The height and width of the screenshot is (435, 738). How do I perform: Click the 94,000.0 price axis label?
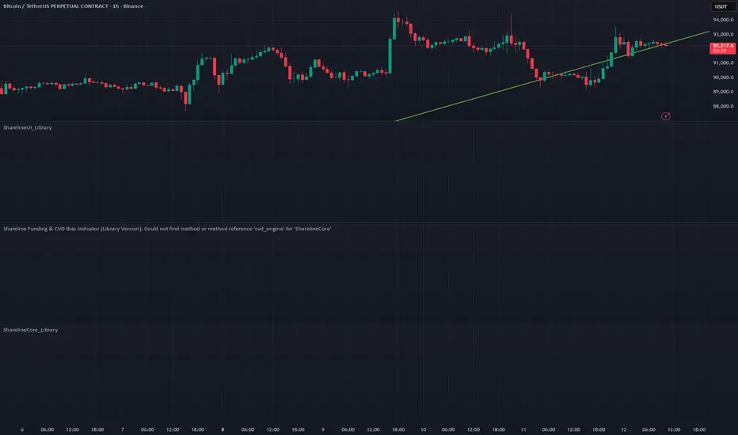pos(724,20)
